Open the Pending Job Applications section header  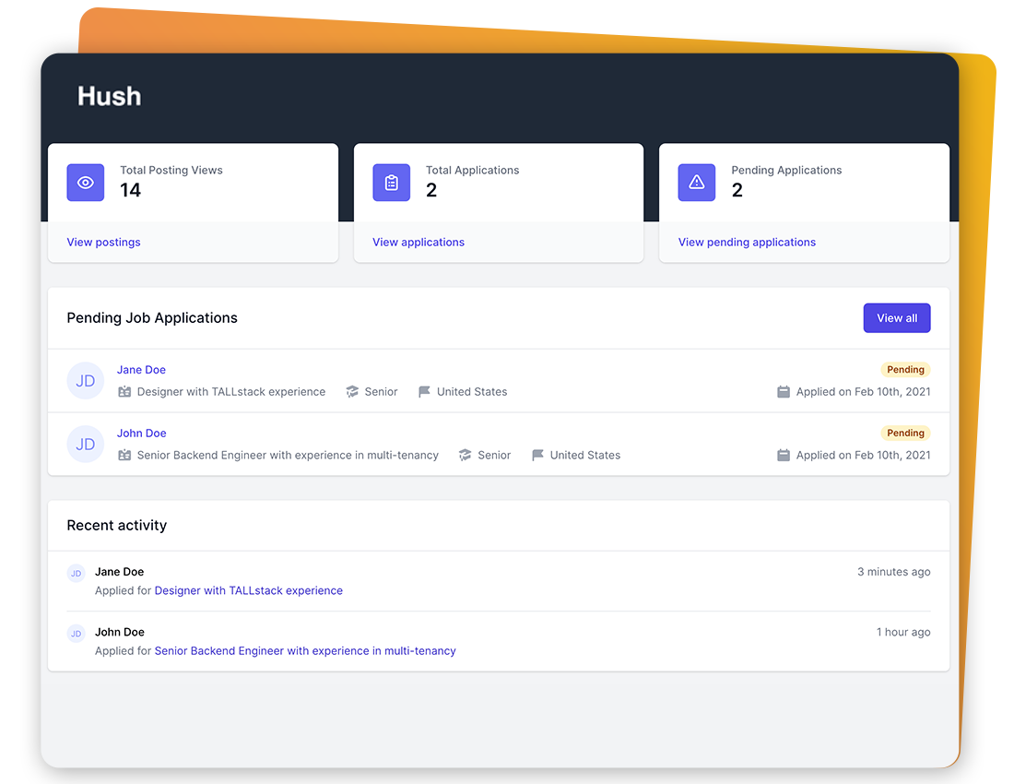coord(152,317)
